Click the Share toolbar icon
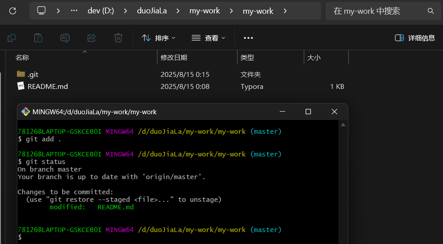 (x=92, y=38)
